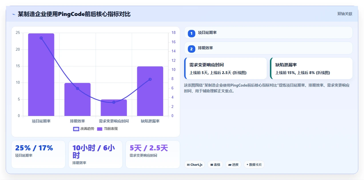Viewport: 364px width, 180px height.
Task: Click the sparkle icon on 数据卡片 tag
Action: click(x=247, y=165)
